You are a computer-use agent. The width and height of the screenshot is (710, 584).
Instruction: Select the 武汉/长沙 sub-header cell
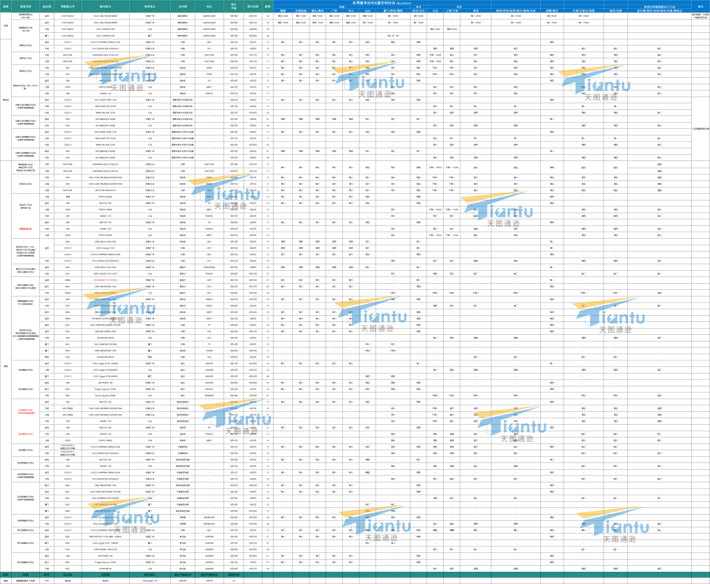coord(418,11)
